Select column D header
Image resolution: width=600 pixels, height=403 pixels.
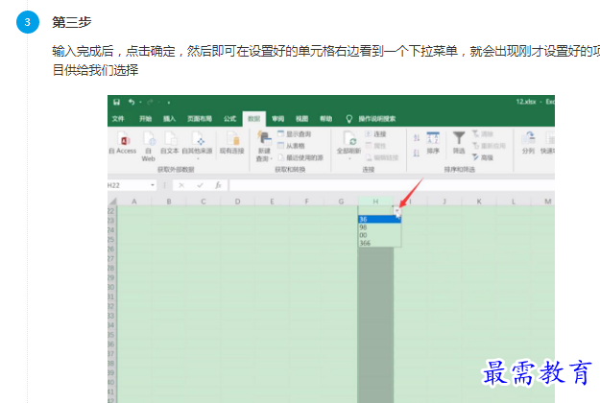(x=238, y=201)
